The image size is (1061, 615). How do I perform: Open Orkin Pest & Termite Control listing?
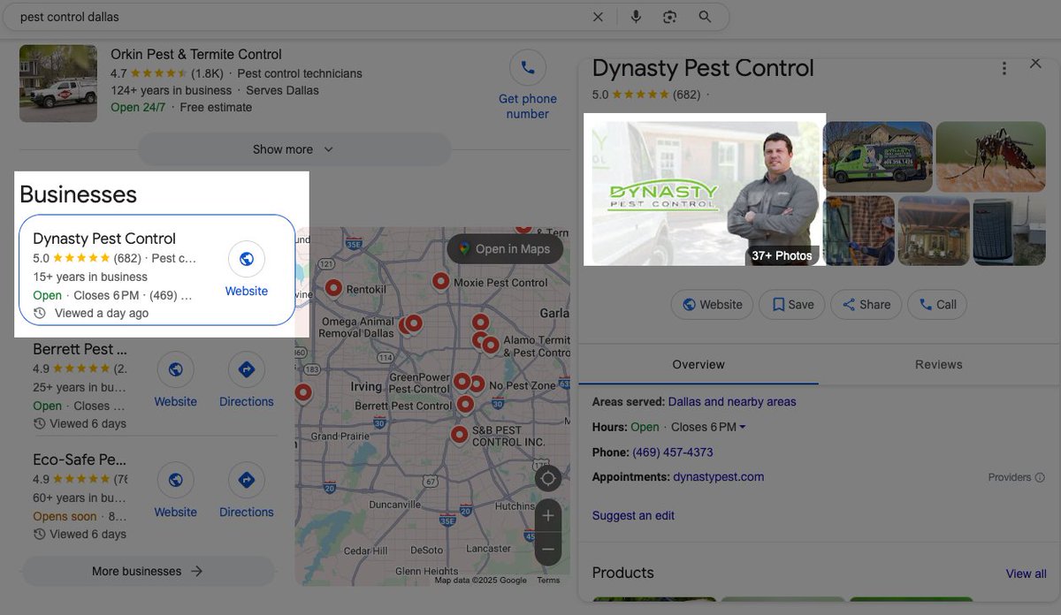coord(196,54)
